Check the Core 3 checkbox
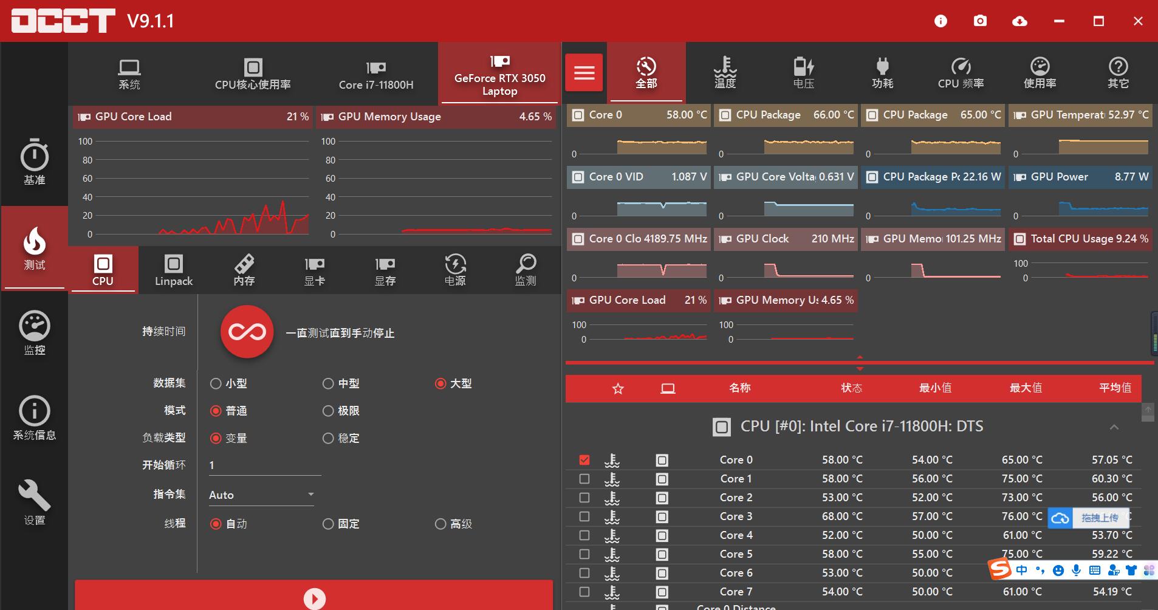This screenshot has height=610, width=1158. pyautogui.click(x=584, y=516)
